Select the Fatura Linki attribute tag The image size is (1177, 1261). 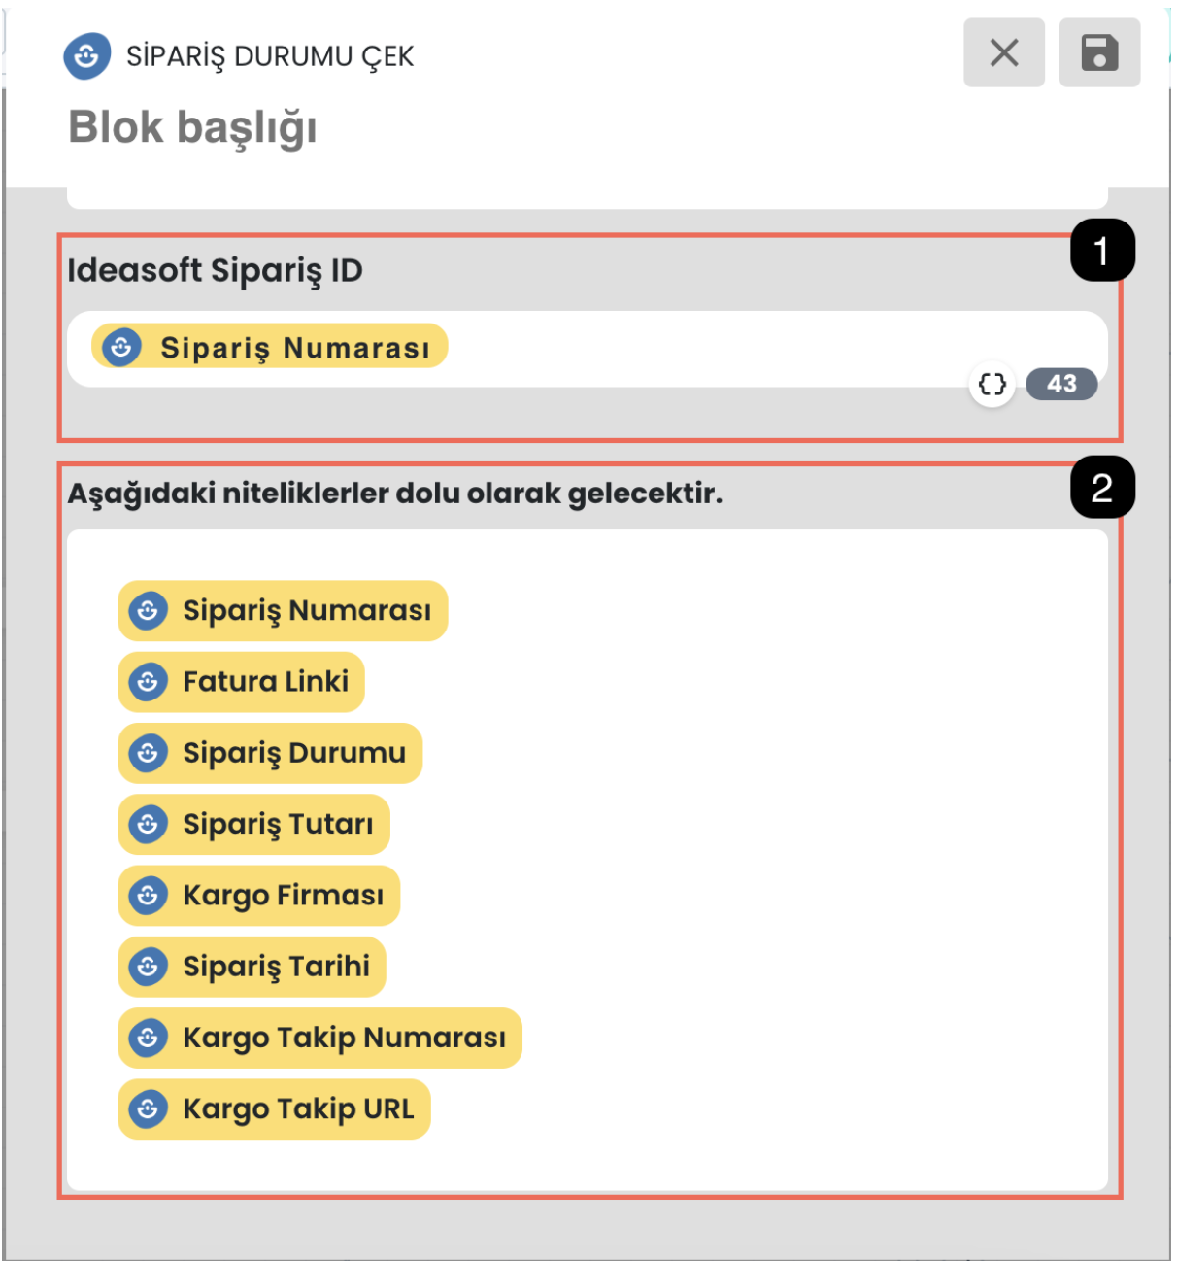pos(241,682)
